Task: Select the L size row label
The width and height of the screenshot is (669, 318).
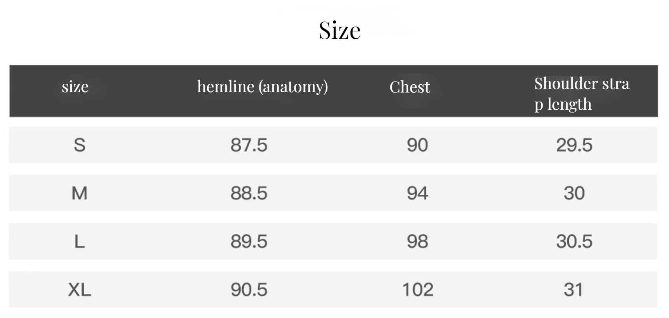Action: tap(80, 242)
